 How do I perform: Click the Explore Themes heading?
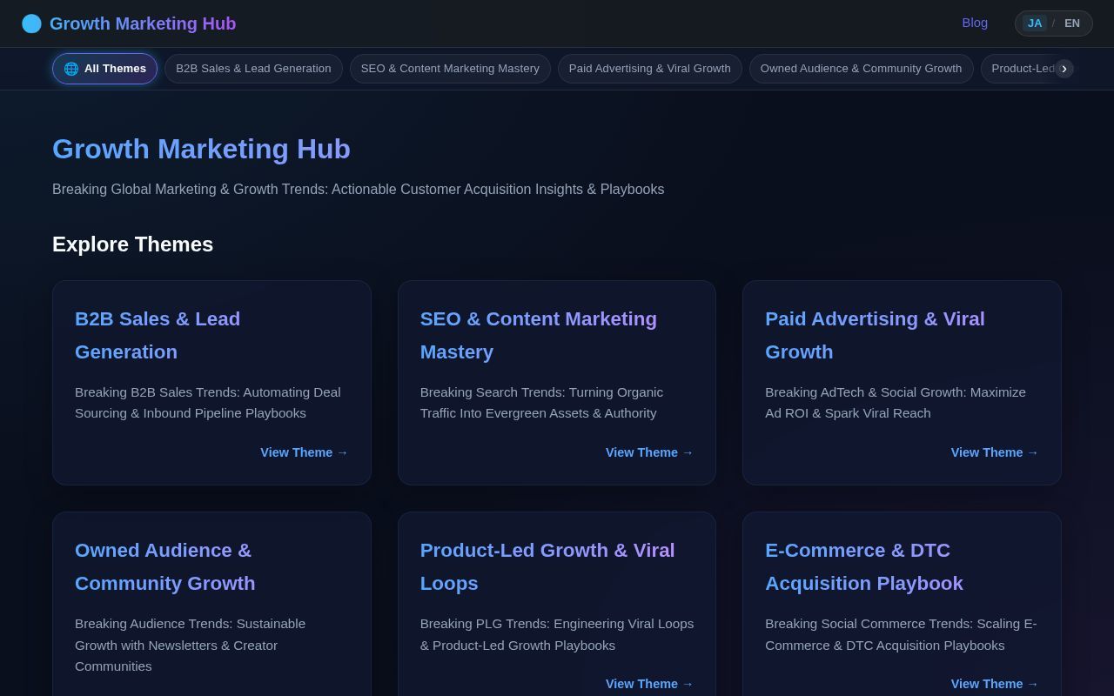[x=132, y=244]
